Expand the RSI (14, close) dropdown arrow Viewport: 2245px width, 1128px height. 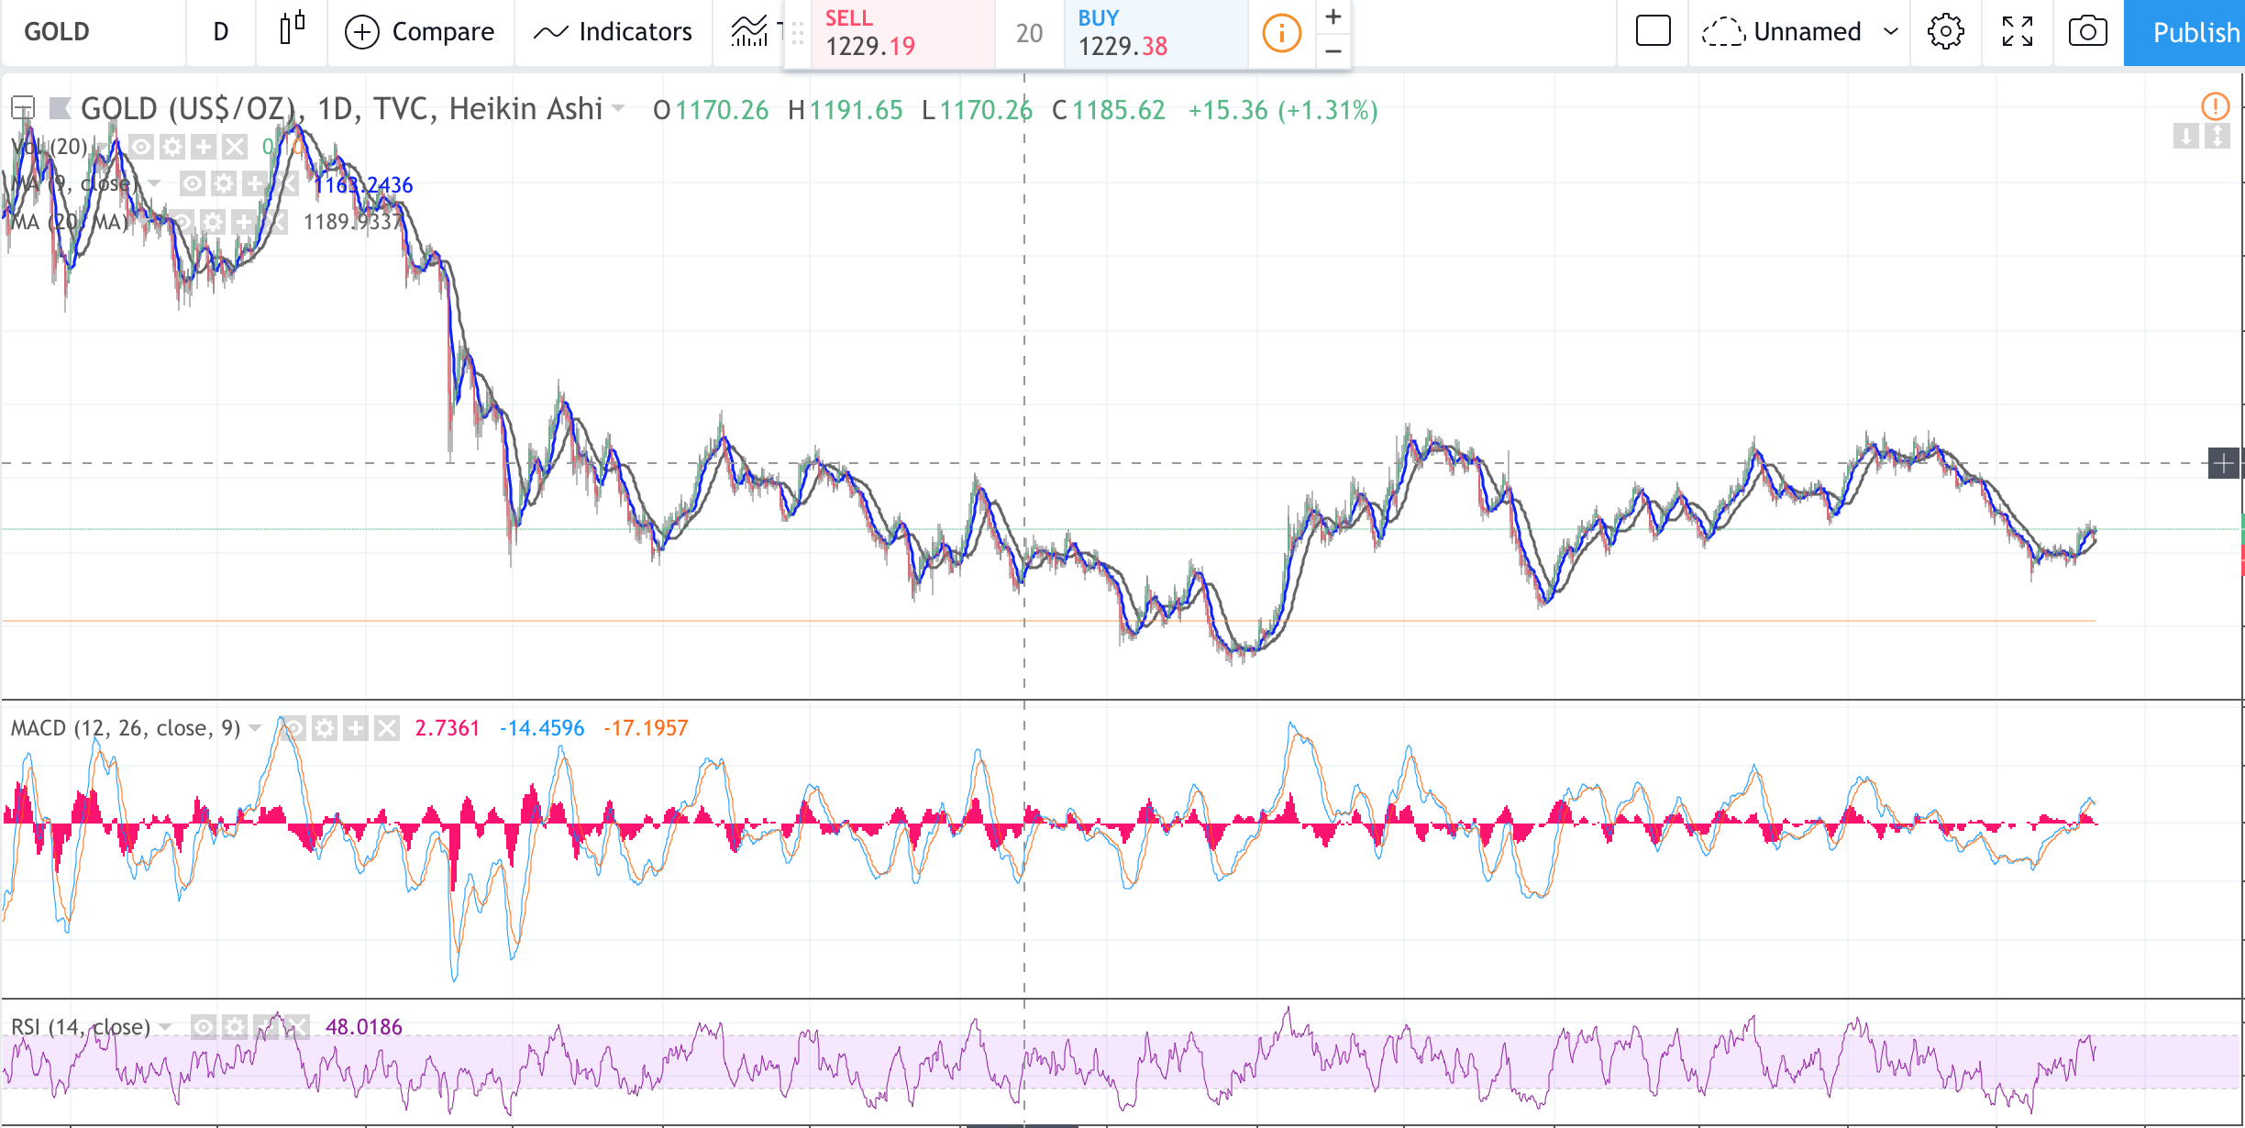165,1026
